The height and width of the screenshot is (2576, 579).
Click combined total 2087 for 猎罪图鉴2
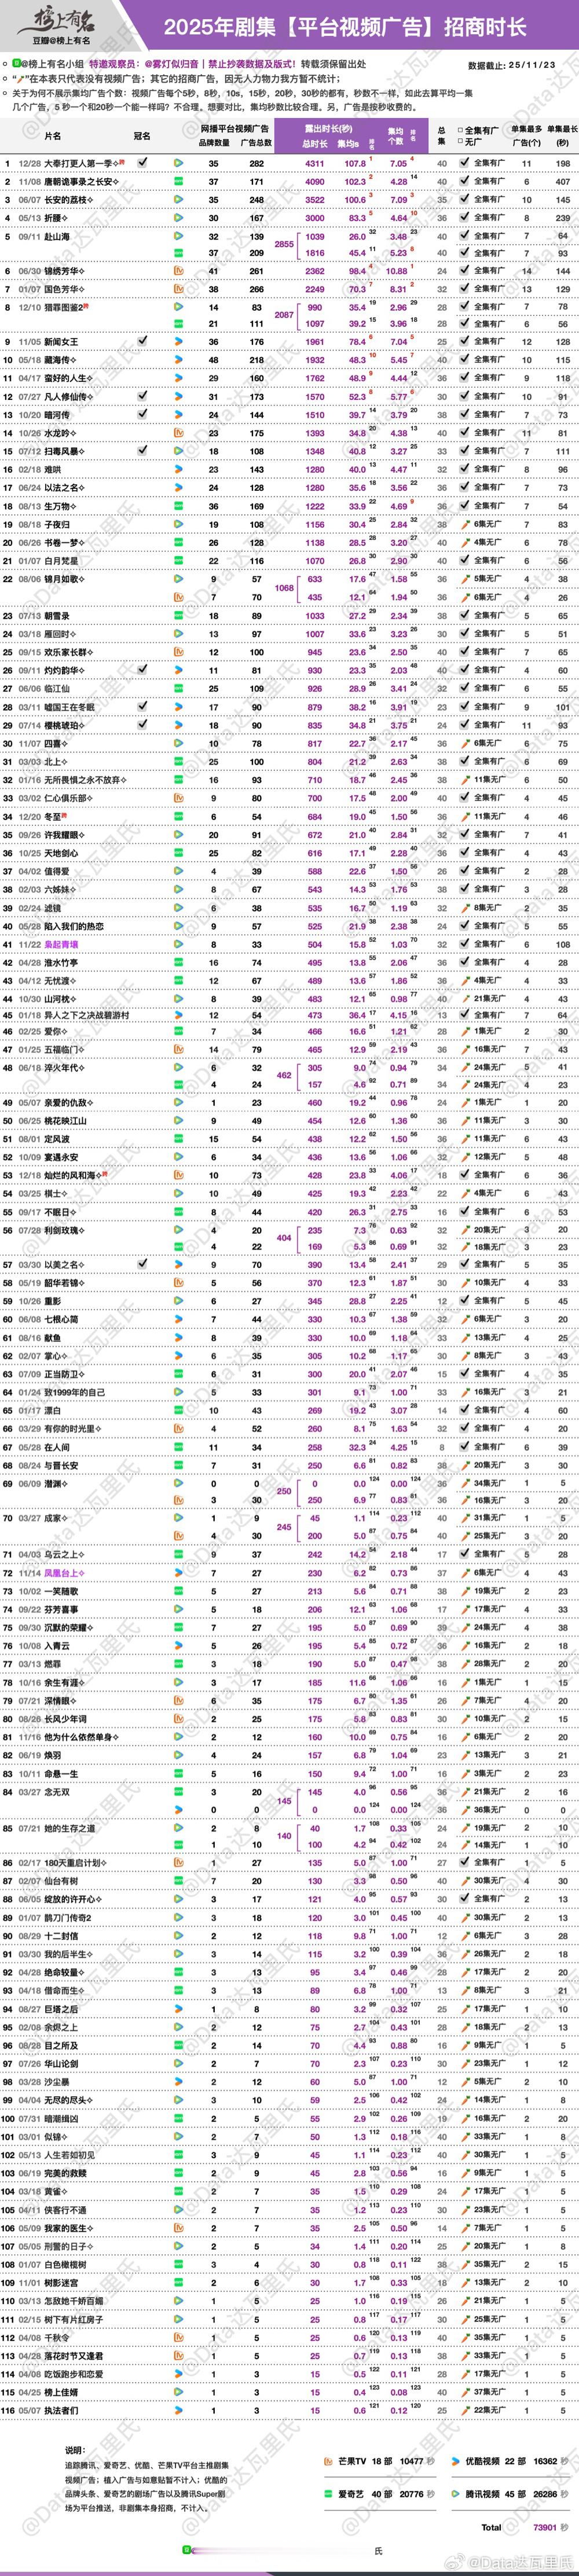coord(284,315)
